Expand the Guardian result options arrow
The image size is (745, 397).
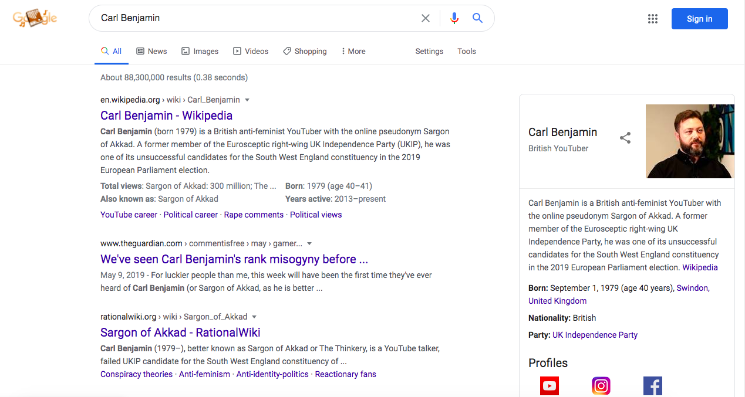pyautogui.click(x=309, y=243)
